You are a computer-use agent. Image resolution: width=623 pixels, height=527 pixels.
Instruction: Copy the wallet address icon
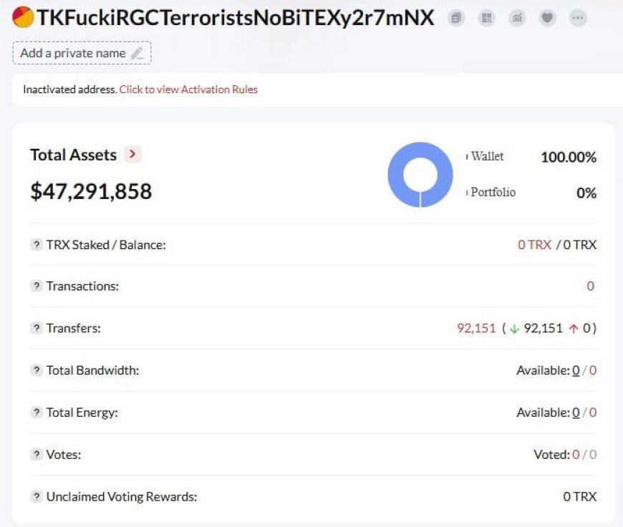(x=456, y=18)
